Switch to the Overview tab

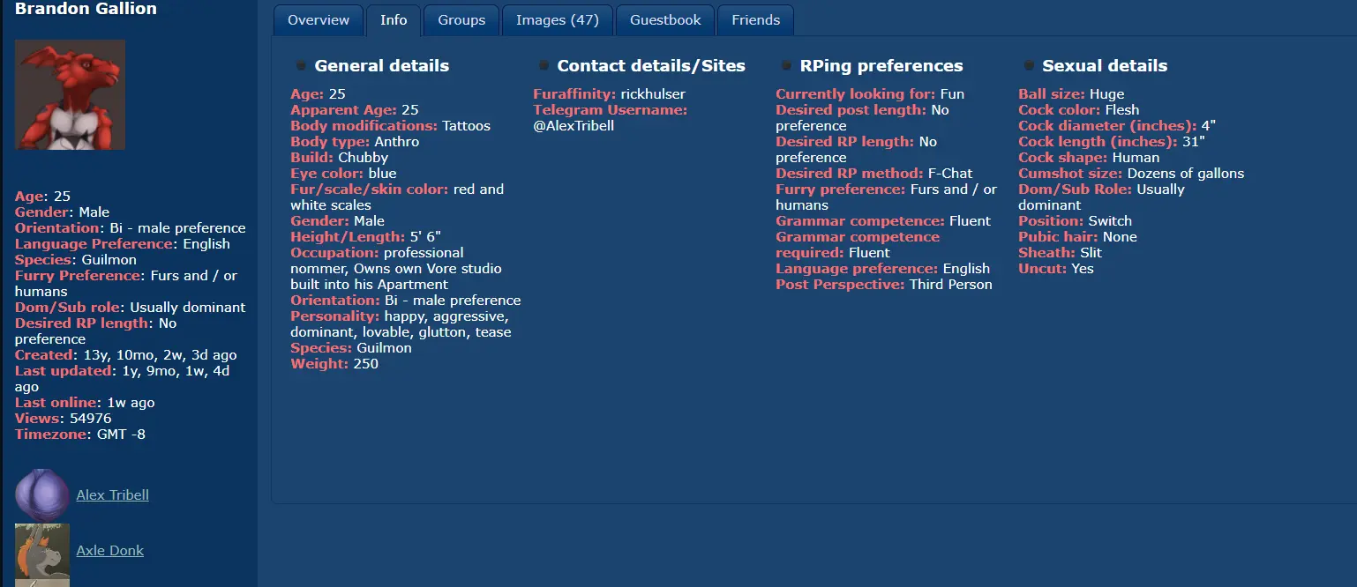319,20
